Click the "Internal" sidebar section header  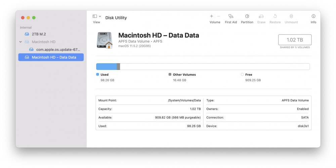[26, 27]
